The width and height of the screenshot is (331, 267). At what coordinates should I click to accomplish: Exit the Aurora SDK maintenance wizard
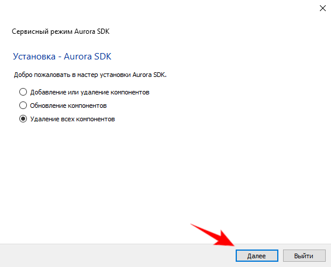click(304, 256)
